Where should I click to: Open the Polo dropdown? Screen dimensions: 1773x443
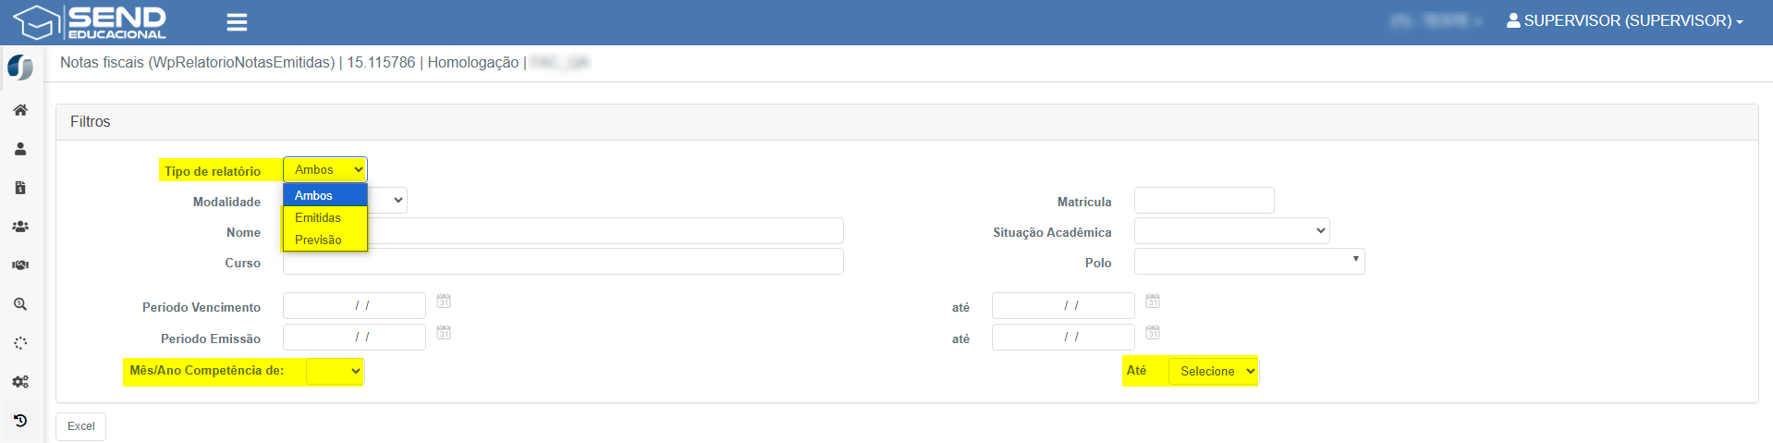(x=1250, y=262)
